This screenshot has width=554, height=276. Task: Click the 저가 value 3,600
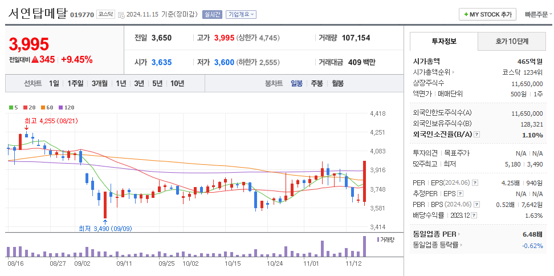[x=224, y=63]
